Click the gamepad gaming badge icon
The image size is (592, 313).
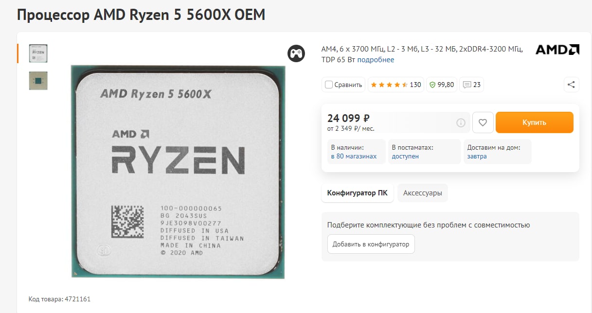tap(296, 53)
